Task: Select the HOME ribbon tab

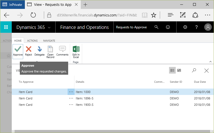Action: (18, 41)
